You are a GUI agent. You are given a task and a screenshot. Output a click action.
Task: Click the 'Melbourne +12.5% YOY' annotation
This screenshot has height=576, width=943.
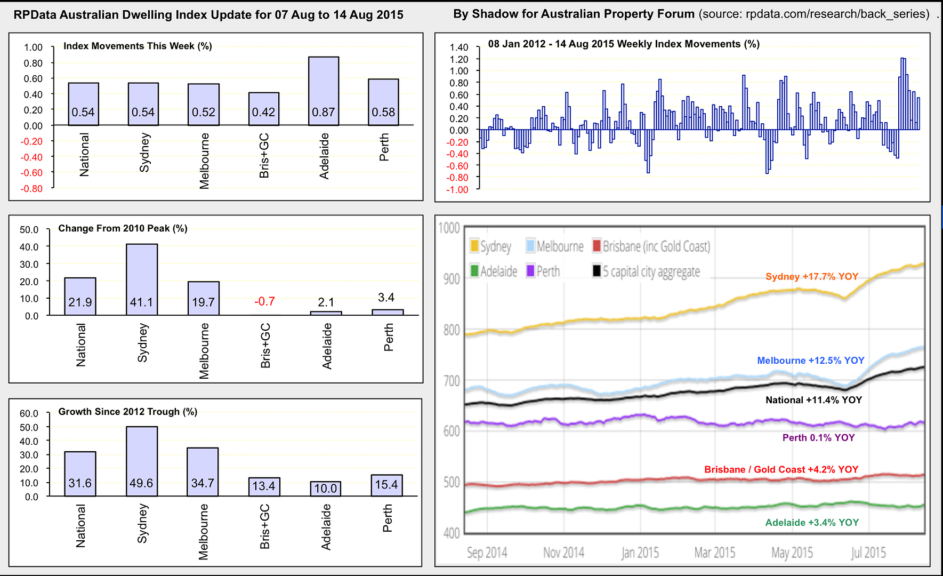click(810, 361)
